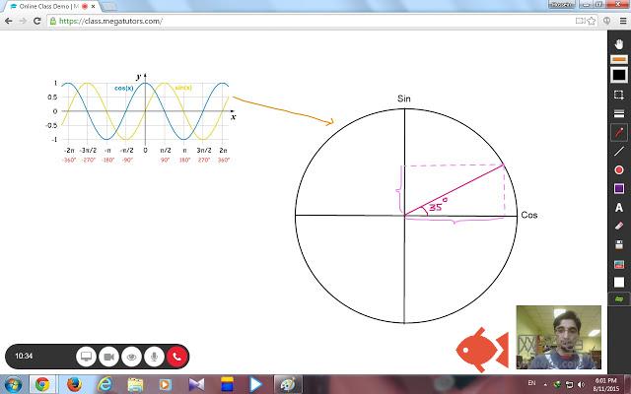Insert an image using the picture icon

618,263
